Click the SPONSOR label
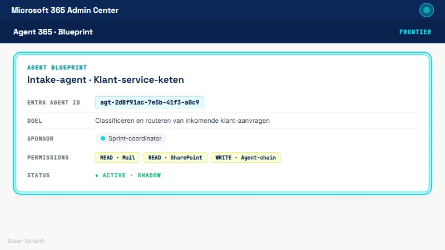445x250 pixels. tap(40, 138)
